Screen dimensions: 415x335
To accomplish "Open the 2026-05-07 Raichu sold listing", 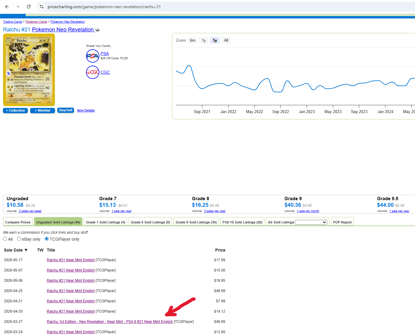I will pyautogui.click(x=71, y=270).
